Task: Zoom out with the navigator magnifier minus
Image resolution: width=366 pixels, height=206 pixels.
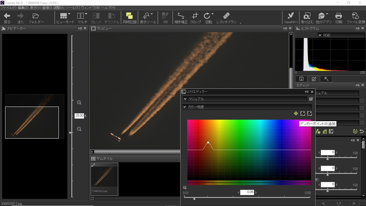Action: (79, 129)
